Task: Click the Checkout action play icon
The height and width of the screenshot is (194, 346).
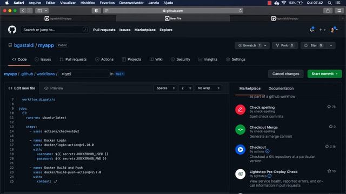Action: click(x=240, y=150)
